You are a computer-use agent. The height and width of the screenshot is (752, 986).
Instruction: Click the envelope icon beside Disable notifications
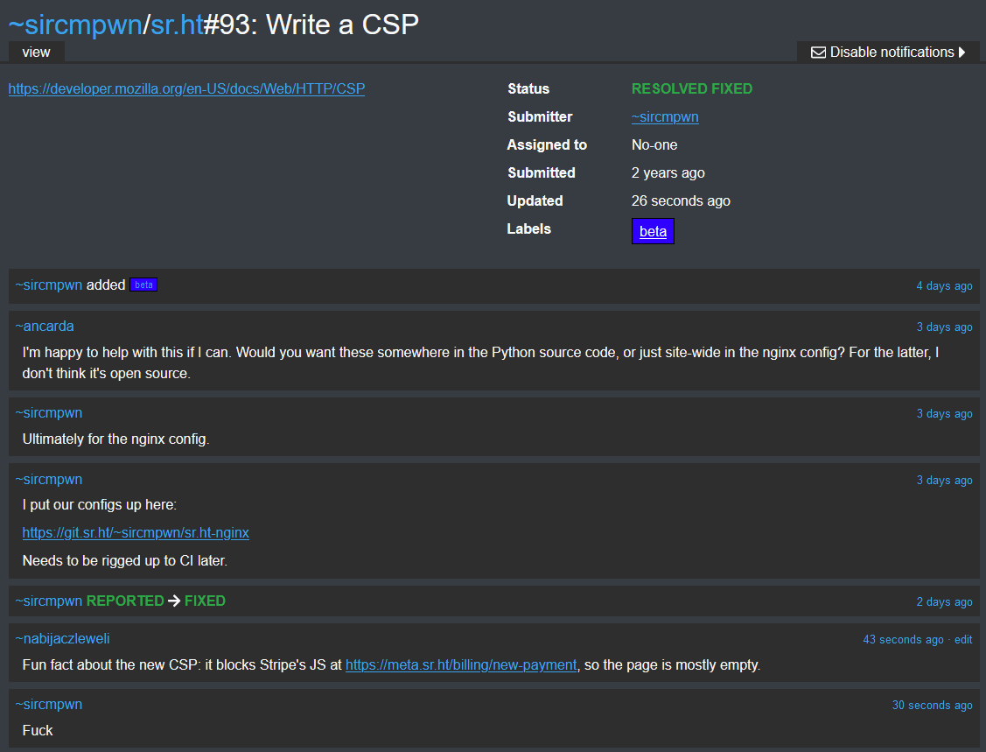[818, 53]
